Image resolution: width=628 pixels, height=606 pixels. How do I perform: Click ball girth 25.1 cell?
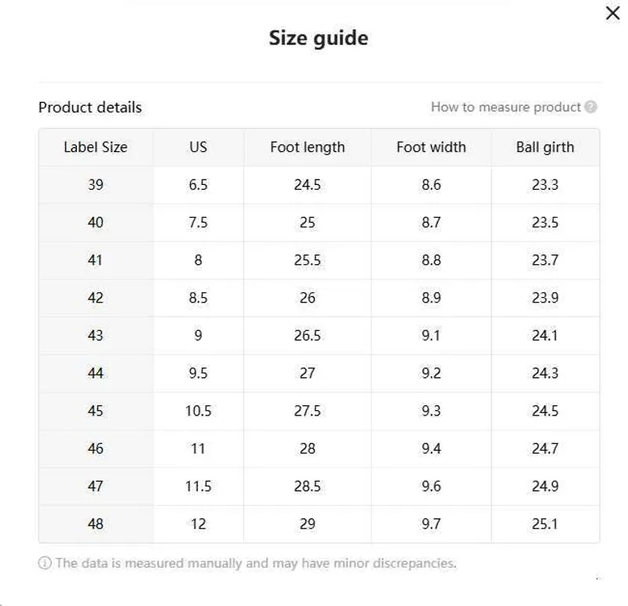545,524
